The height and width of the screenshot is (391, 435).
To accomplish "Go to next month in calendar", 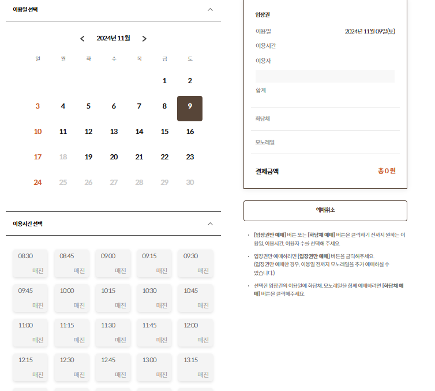I will [144, 39].
